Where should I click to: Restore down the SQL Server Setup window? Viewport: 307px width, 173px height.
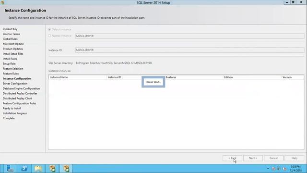coord(293,2)
